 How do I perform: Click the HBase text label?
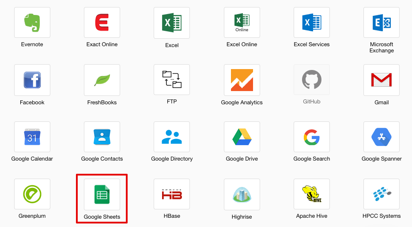(x=172, y=216)
